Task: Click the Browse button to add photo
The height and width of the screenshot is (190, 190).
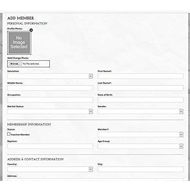Action: 15,64
